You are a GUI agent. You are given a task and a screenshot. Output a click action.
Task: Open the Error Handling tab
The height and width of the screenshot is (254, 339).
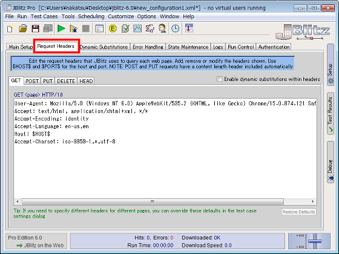click(x=148, y=47)
